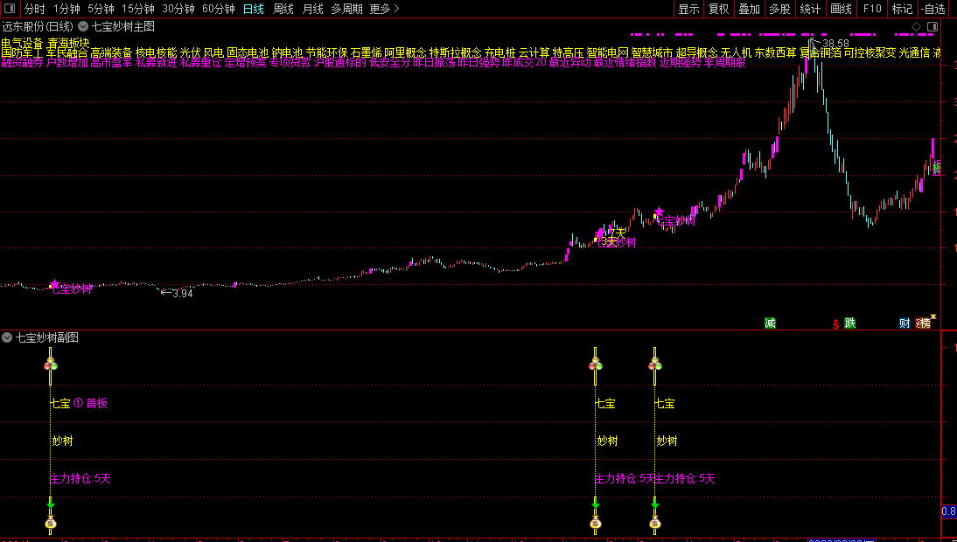Click the brown 榜 marker icon
The height and width of the screenshot is (542, 957).
coord(924,323)
